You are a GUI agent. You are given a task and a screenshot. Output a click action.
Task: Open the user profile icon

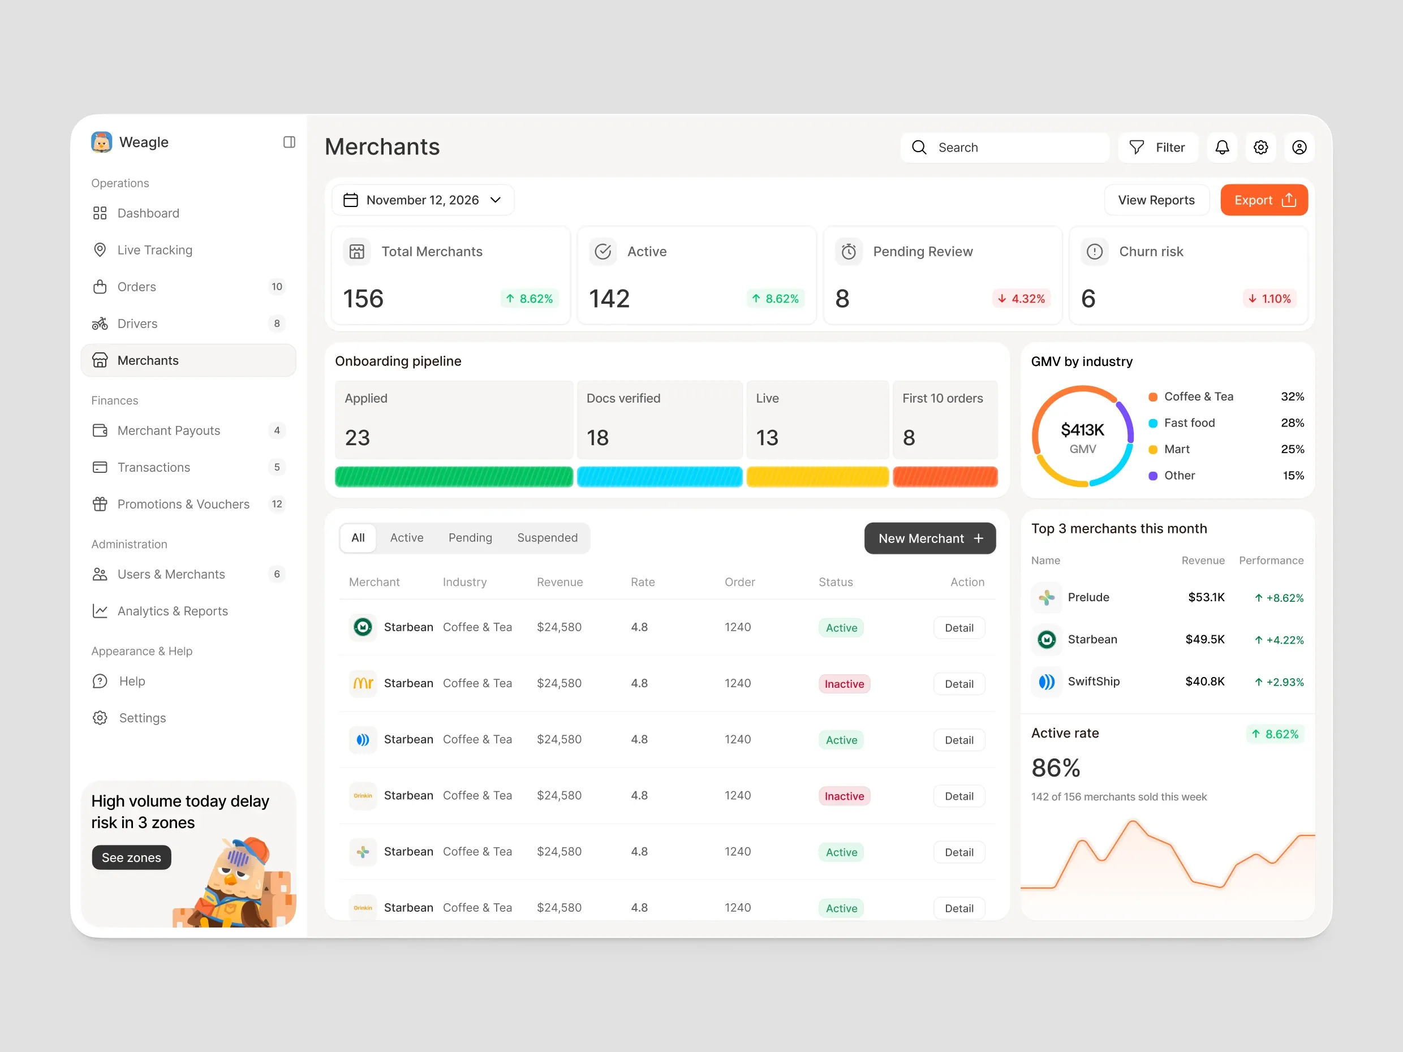[x=1299, y=148]
